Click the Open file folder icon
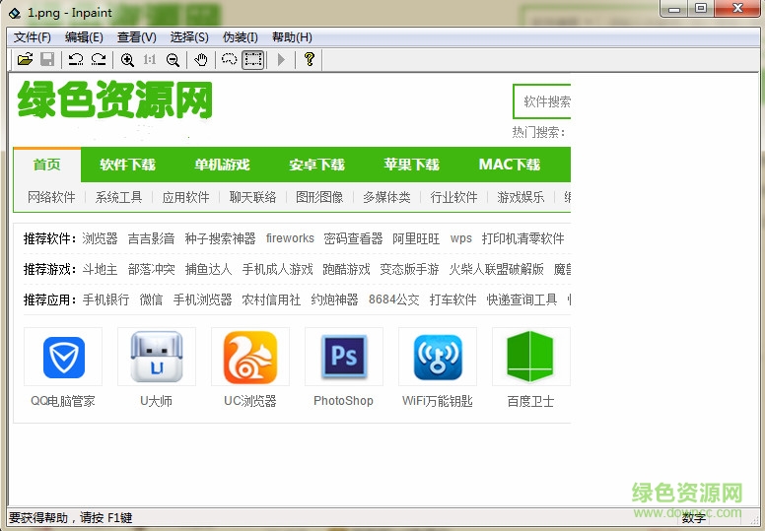The height and width of the screenshot is (531, 765). (x=25, y=59)
